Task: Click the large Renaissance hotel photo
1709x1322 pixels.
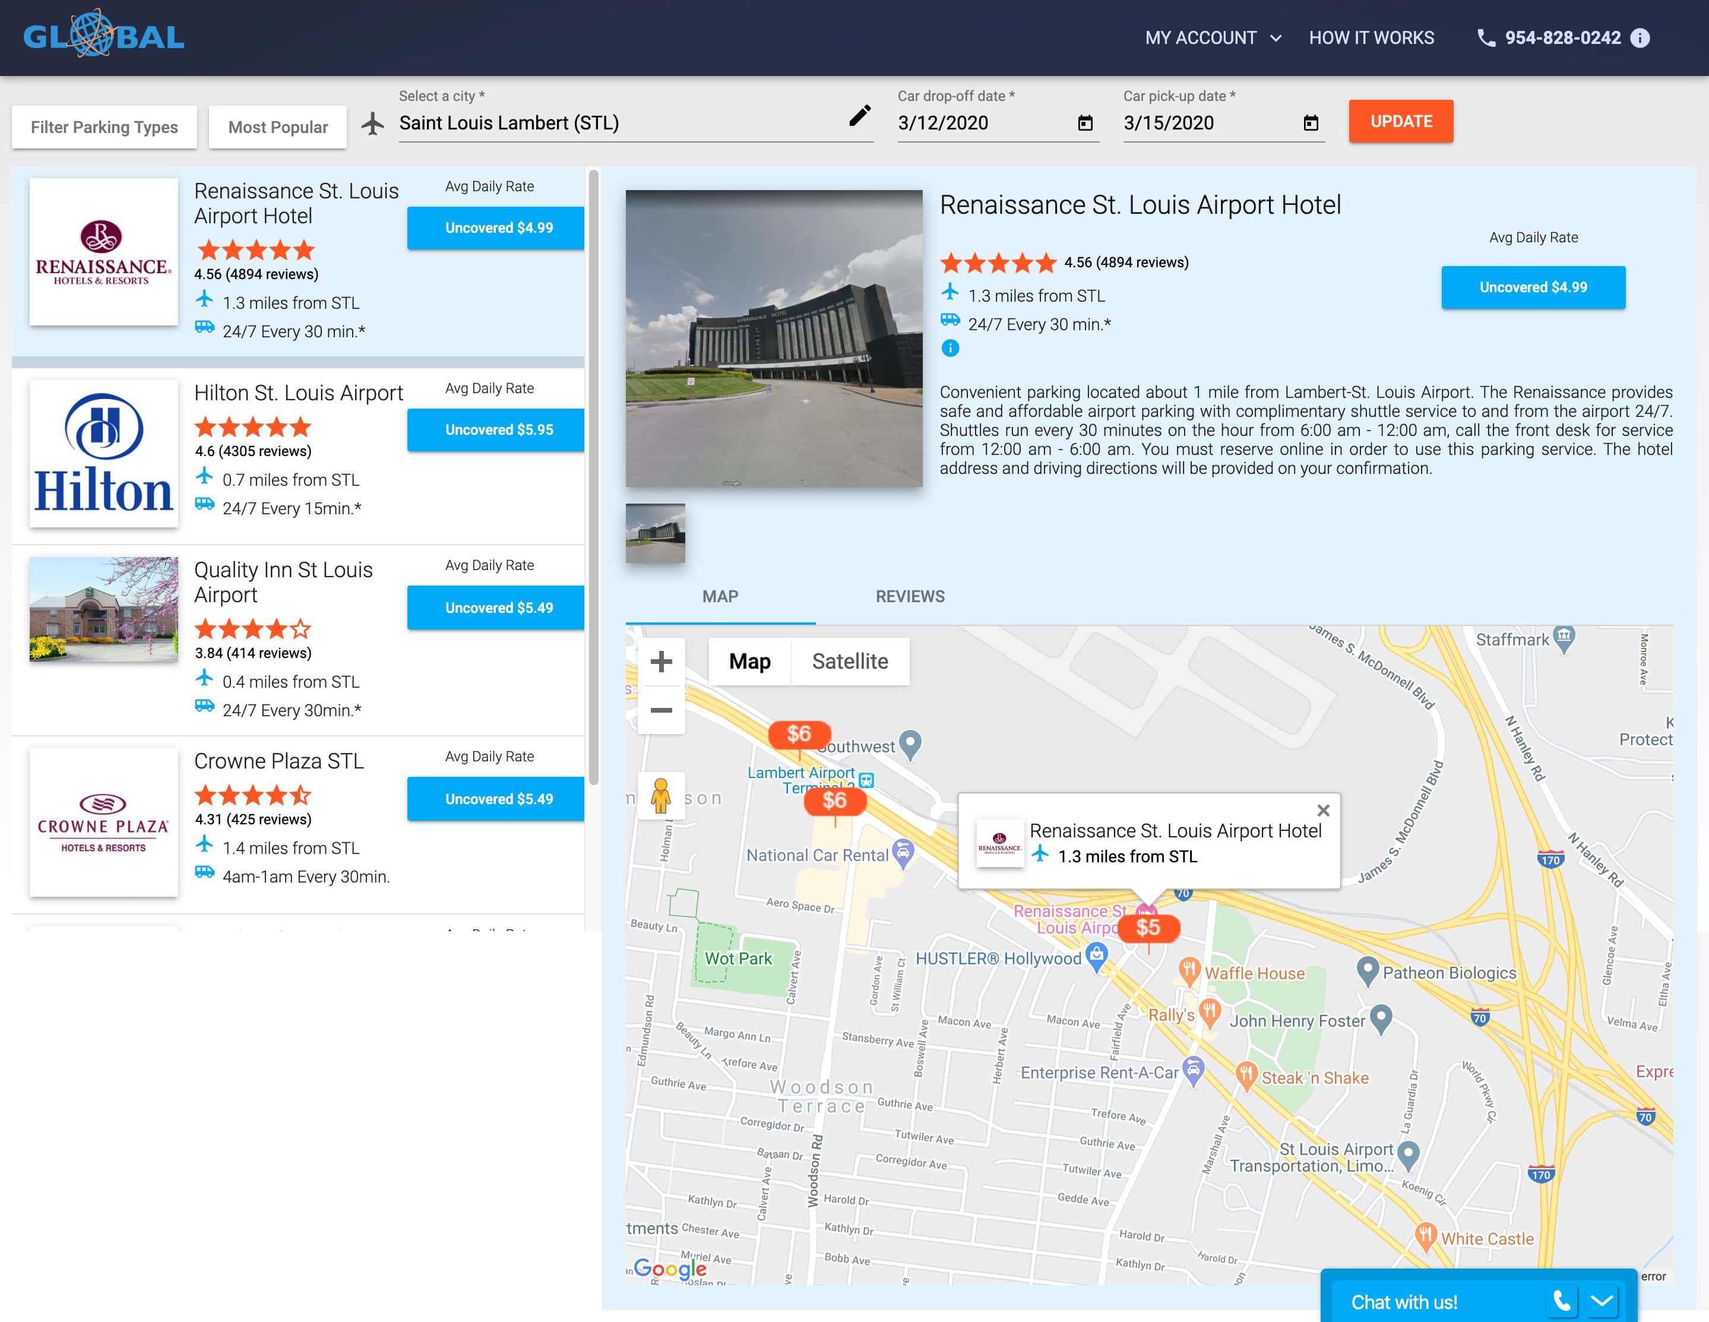Action: [x=774, y=339]
